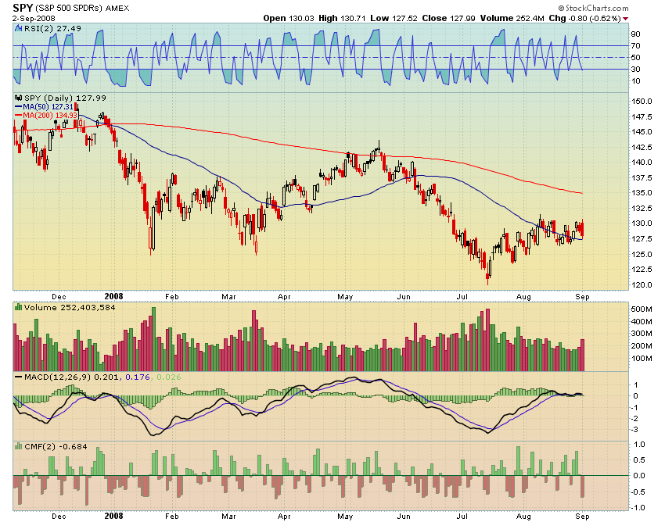The image size is (665, 522).
Task: Click the Volume 252.4M header value
Action: pos(512,18)
